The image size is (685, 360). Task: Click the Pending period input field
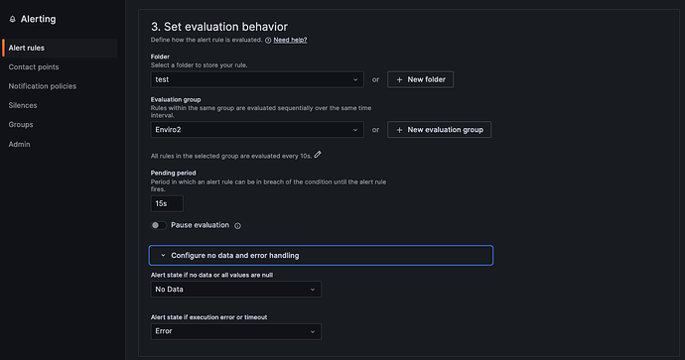(x=167, y=203)
